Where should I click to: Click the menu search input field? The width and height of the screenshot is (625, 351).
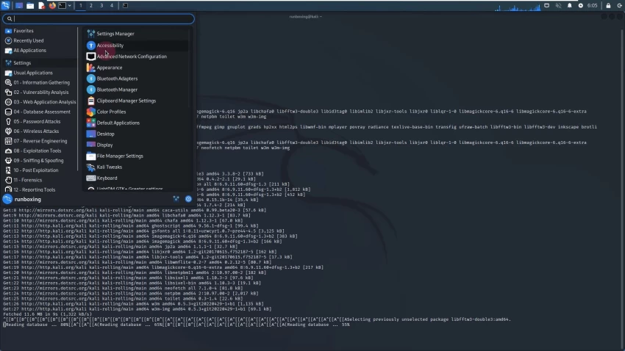coord(99,18)
